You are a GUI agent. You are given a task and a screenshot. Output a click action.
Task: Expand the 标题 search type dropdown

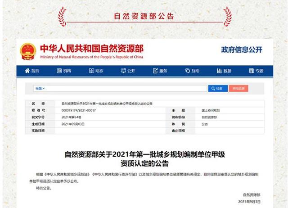(40, 89)
